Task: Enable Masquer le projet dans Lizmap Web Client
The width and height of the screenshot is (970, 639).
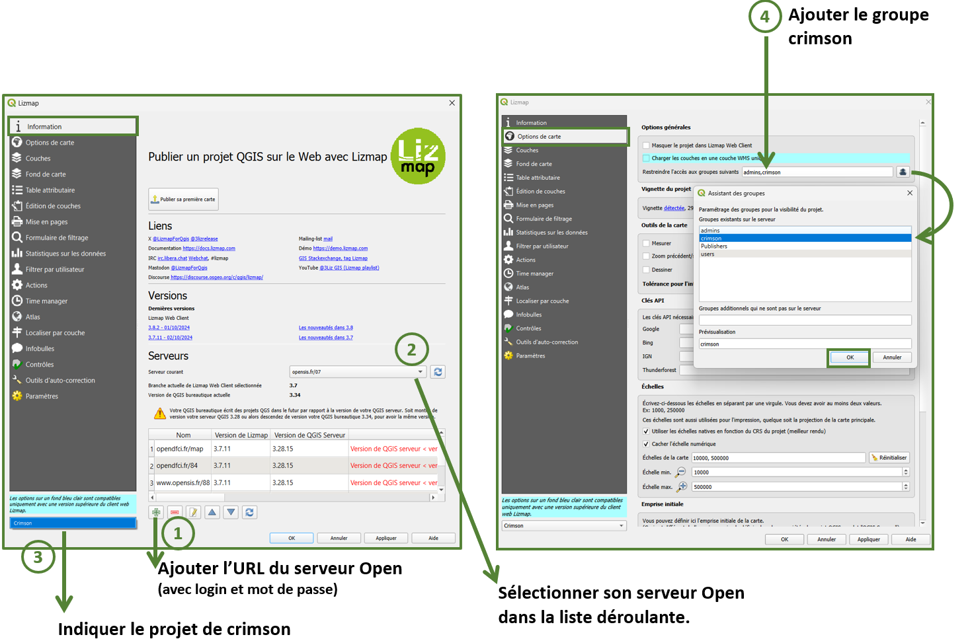Action: click(x=646, y=145)
